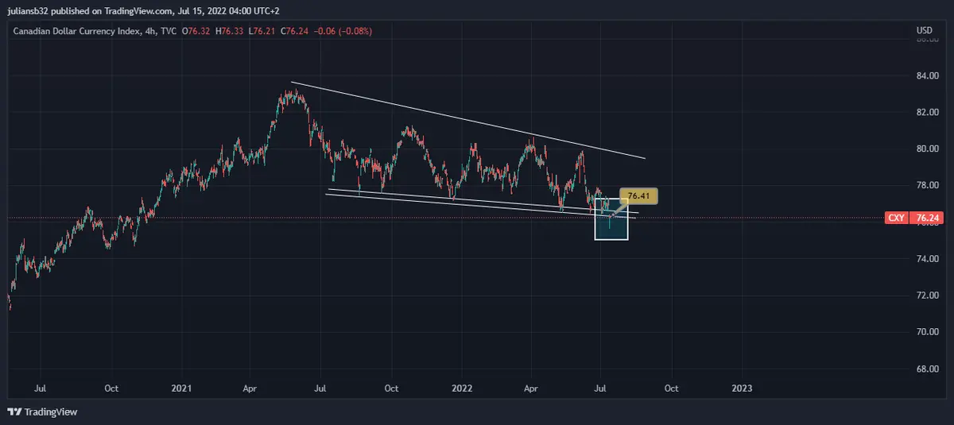Click the TradingView wordmark text
Image resolution: width=954 pixels, height=425 pixels.
tap(49, 411)
